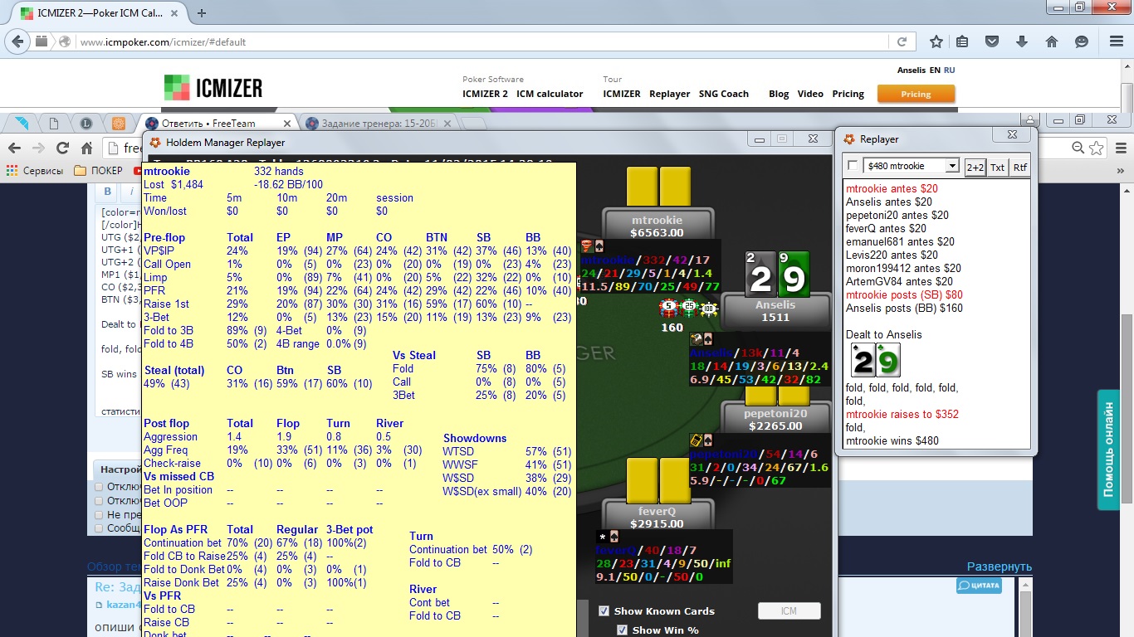Click the Txt export button in Replayer
Screen dimensions: 1134x637
[997, 167]
